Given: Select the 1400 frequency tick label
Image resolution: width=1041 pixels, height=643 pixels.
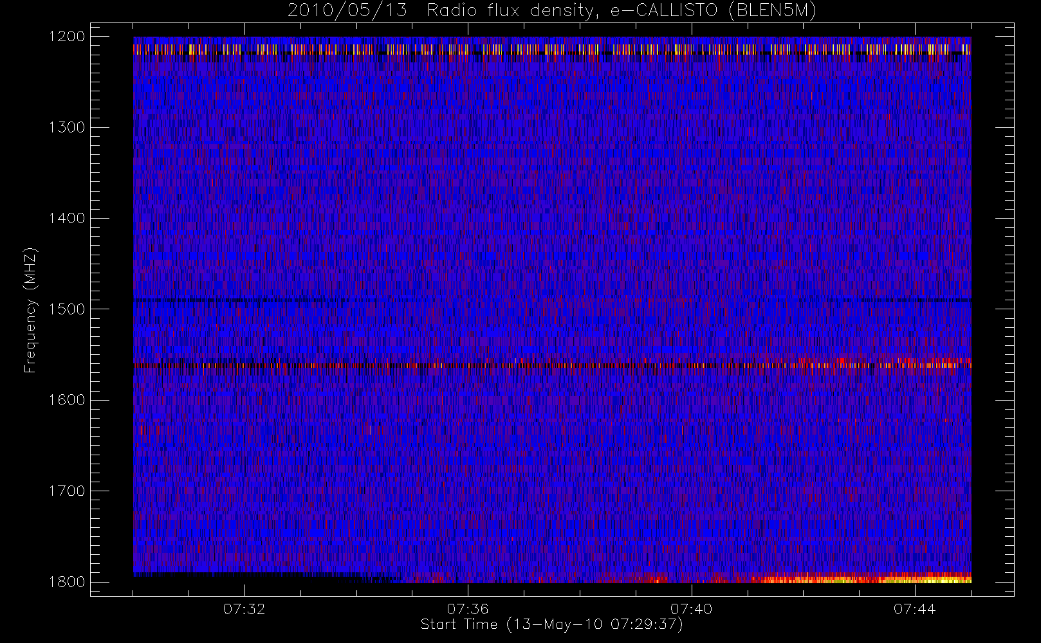Looking at the screenshot, I should tap(67, 218).
